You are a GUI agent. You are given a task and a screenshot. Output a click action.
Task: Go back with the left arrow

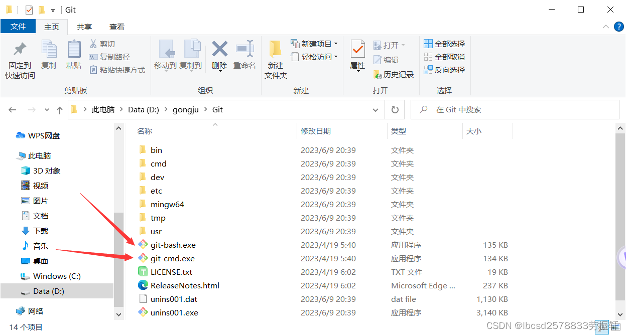[x=13, y=110]
